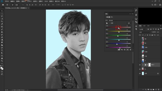Open the Edit menu
The width and height of the screenshot is (162, 91).
13,1
